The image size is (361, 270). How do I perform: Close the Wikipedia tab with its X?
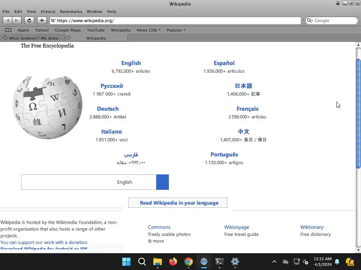pos(68,38)
